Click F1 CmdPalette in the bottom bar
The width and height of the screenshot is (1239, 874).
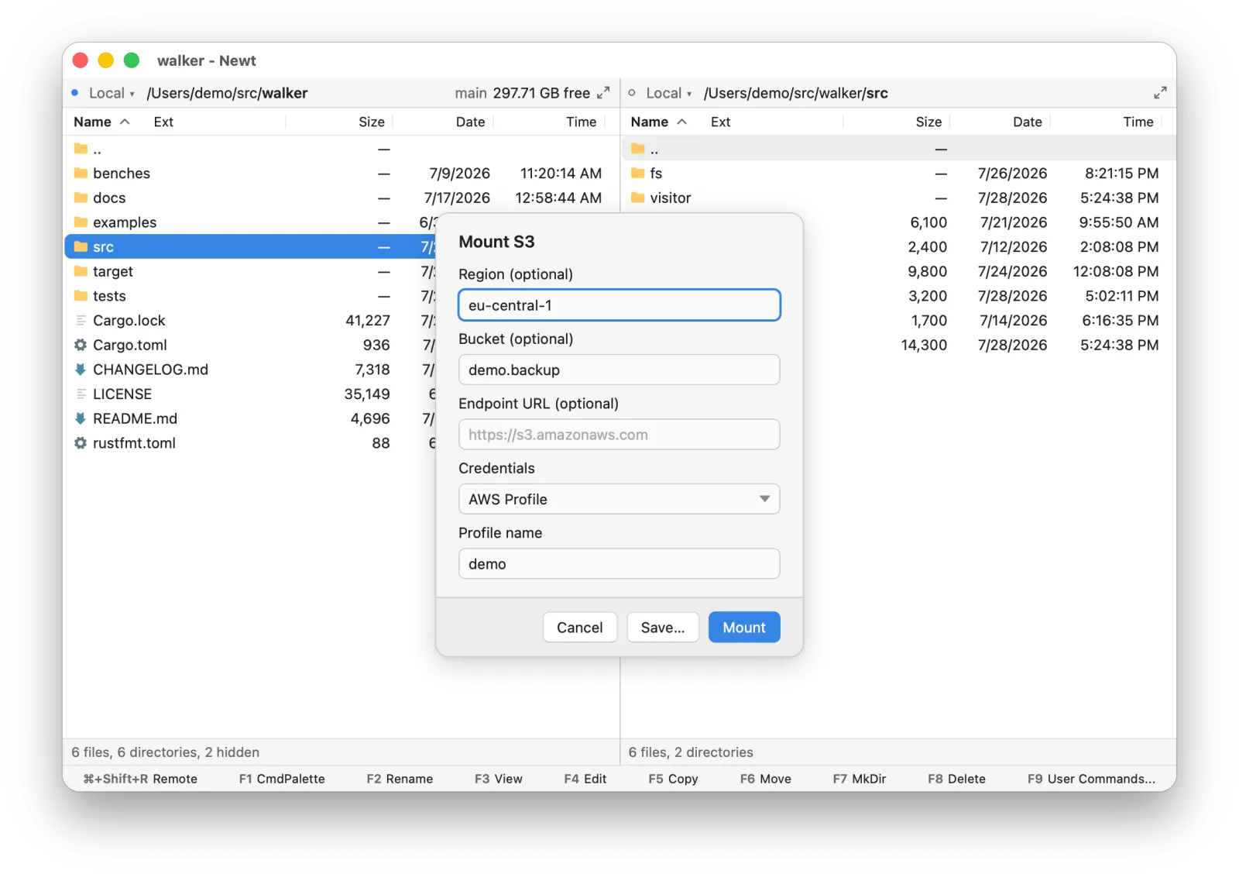point(282,779)
